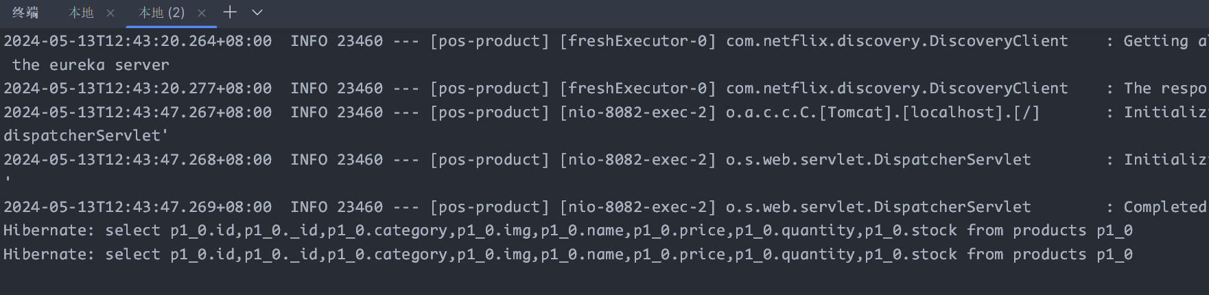Click the 'Completed' message text

[x=1165, y=207]
